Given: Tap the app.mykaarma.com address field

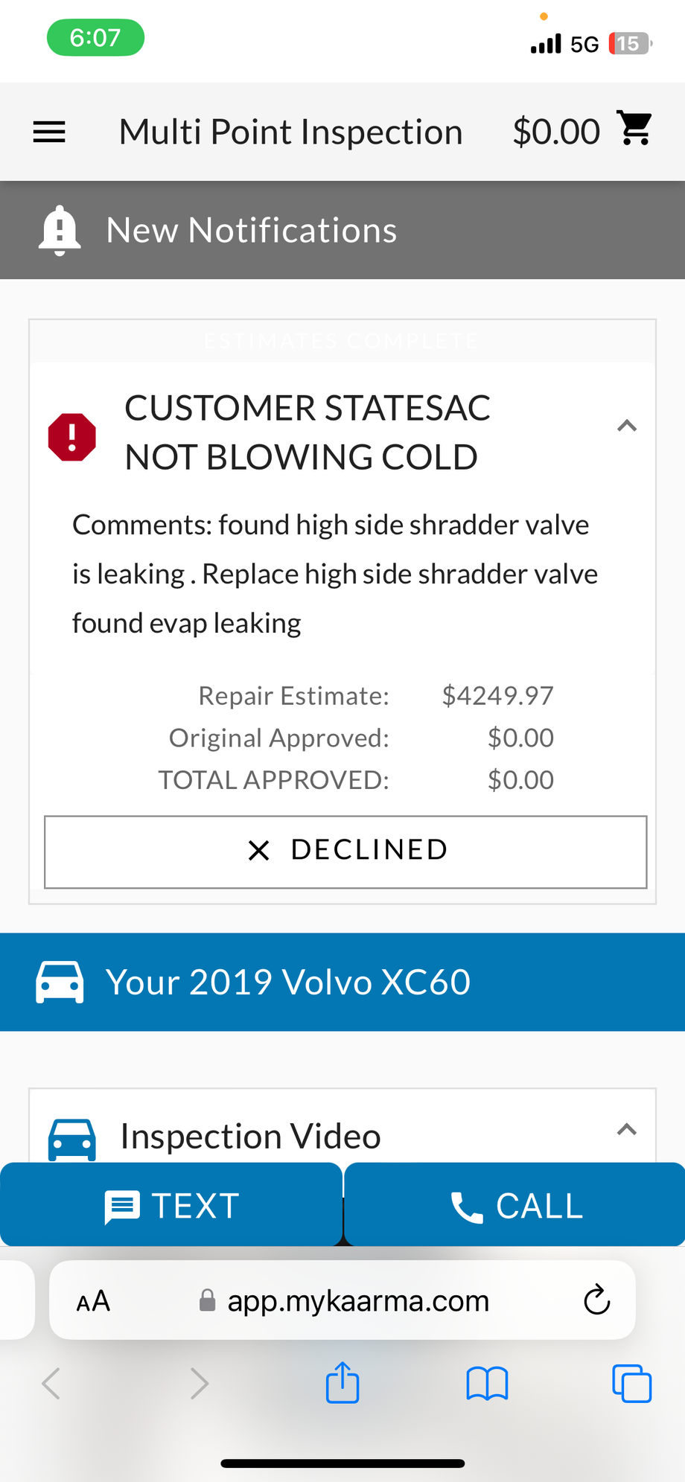Looking at the screenshot, I should tap(357, 1301).
